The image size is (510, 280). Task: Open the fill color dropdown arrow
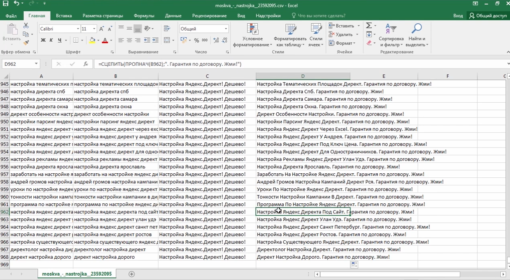[98, 41]
